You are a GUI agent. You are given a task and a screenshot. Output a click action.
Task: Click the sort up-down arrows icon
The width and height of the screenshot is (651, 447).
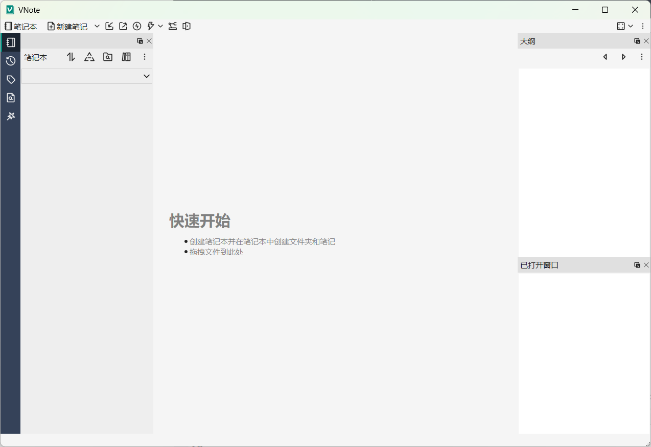point(71,57)
